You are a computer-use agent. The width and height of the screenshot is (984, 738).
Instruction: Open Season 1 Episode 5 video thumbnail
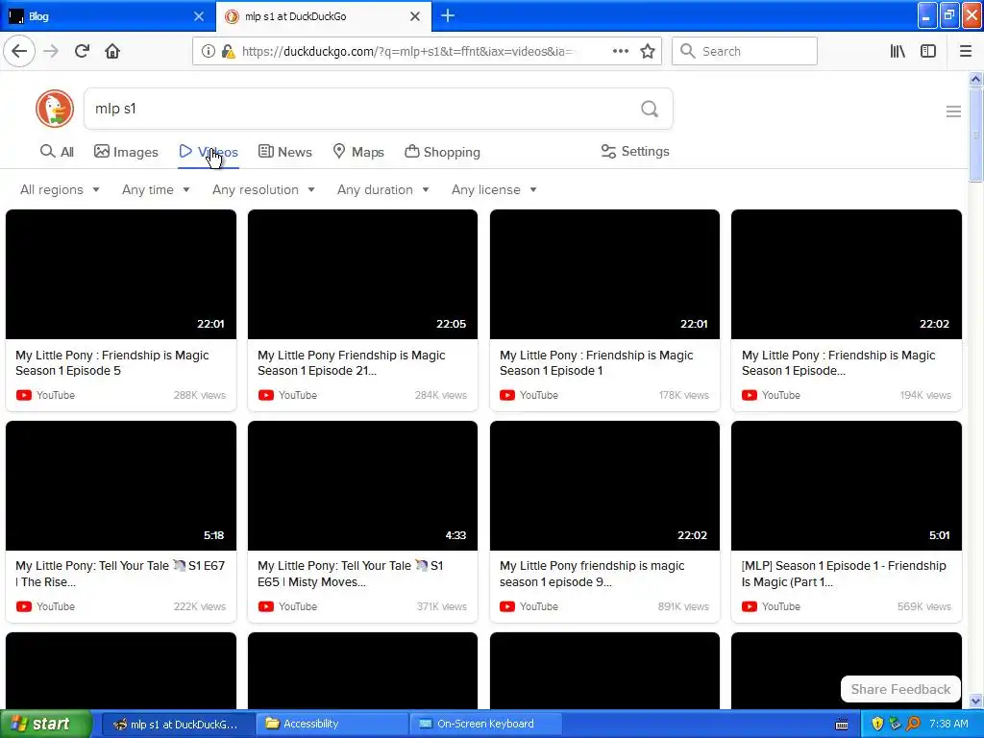pos(121,274)
